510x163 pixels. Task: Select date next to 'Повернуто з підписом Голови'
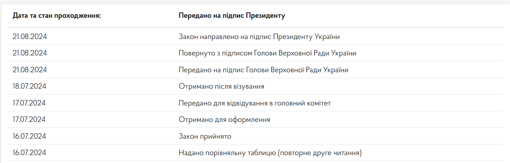(x=29, y=53)
